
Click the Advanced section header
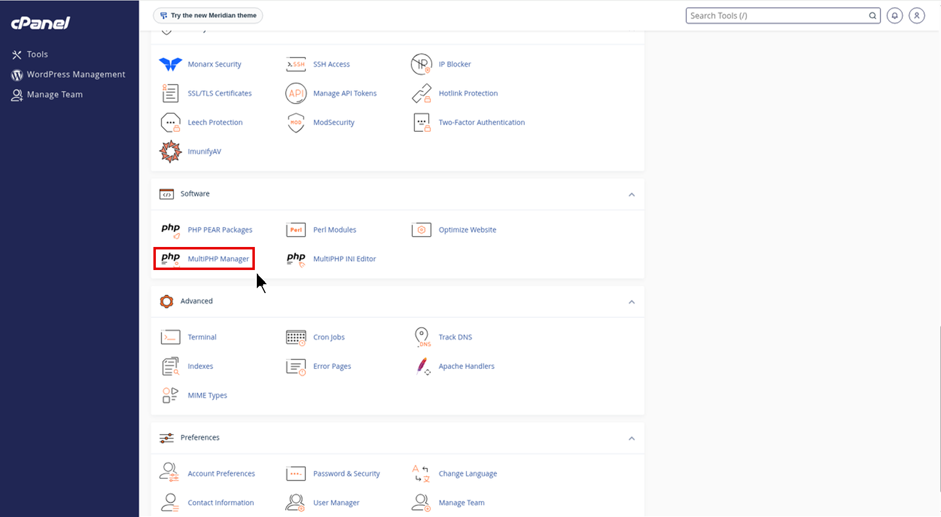coord(397,301)
